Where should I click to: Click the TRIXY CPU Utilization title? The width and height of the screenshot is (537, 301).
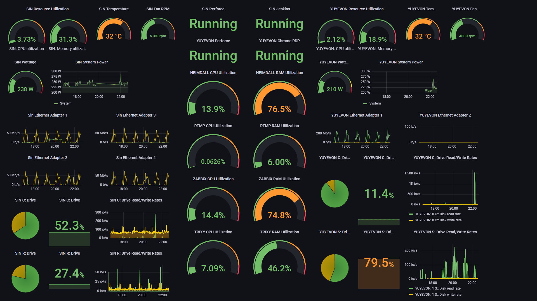[213, 232]
